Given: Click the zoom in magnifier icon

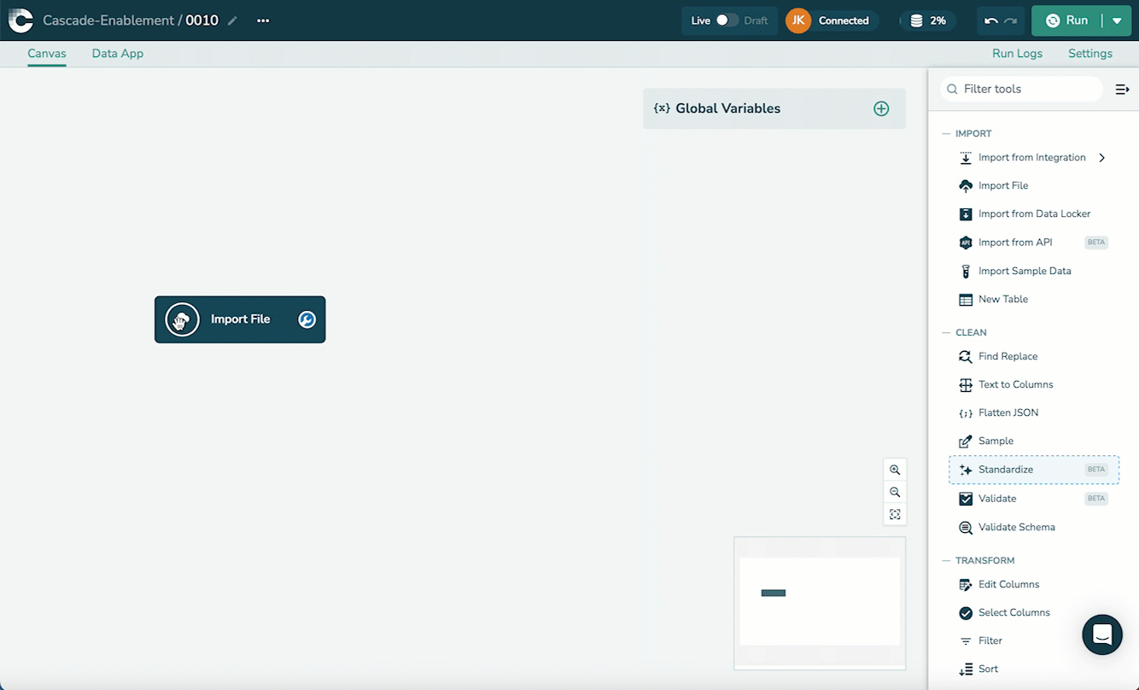Looking at the screenshot, I should pos(895,470).
